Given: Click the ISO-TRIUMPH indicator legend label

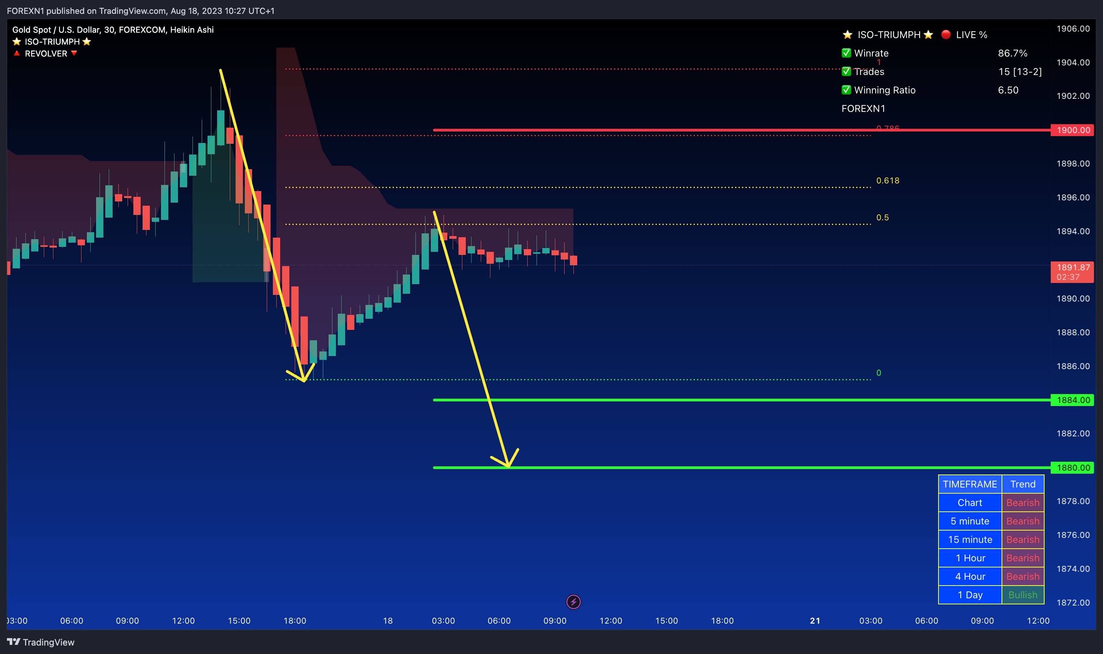Looking at the screenshot, I should point(52,42).
